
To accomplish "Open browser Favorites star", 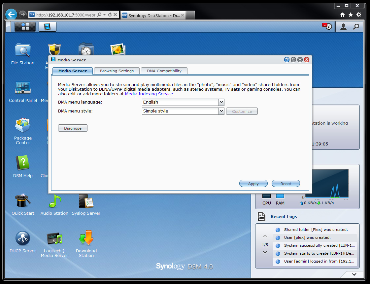I will click(351, 15).
